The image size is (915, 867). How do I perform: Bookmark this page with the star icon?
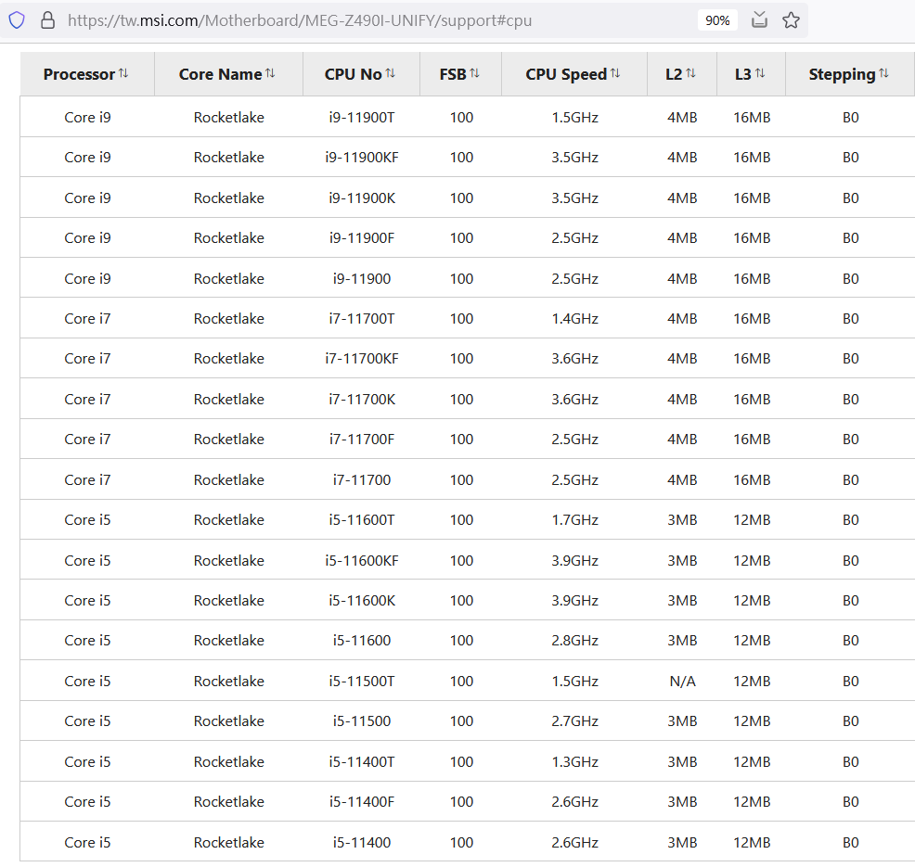[791, 20]
